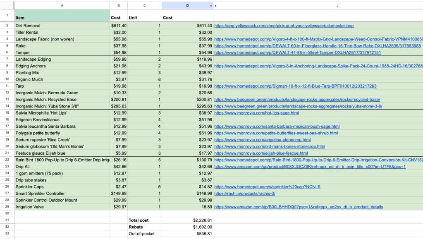Viewport: 423px width, 239px height.
Task: Select column D header
Action: [187, 5]
